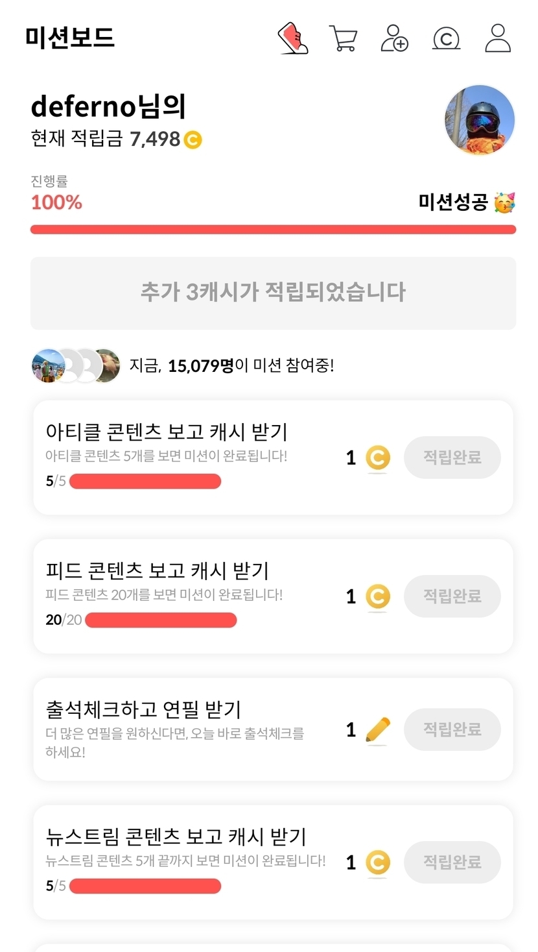Screen dimensions: 538x952
Task: Tap the red sneaker icon in header
Action: click(x=293, y=38)
